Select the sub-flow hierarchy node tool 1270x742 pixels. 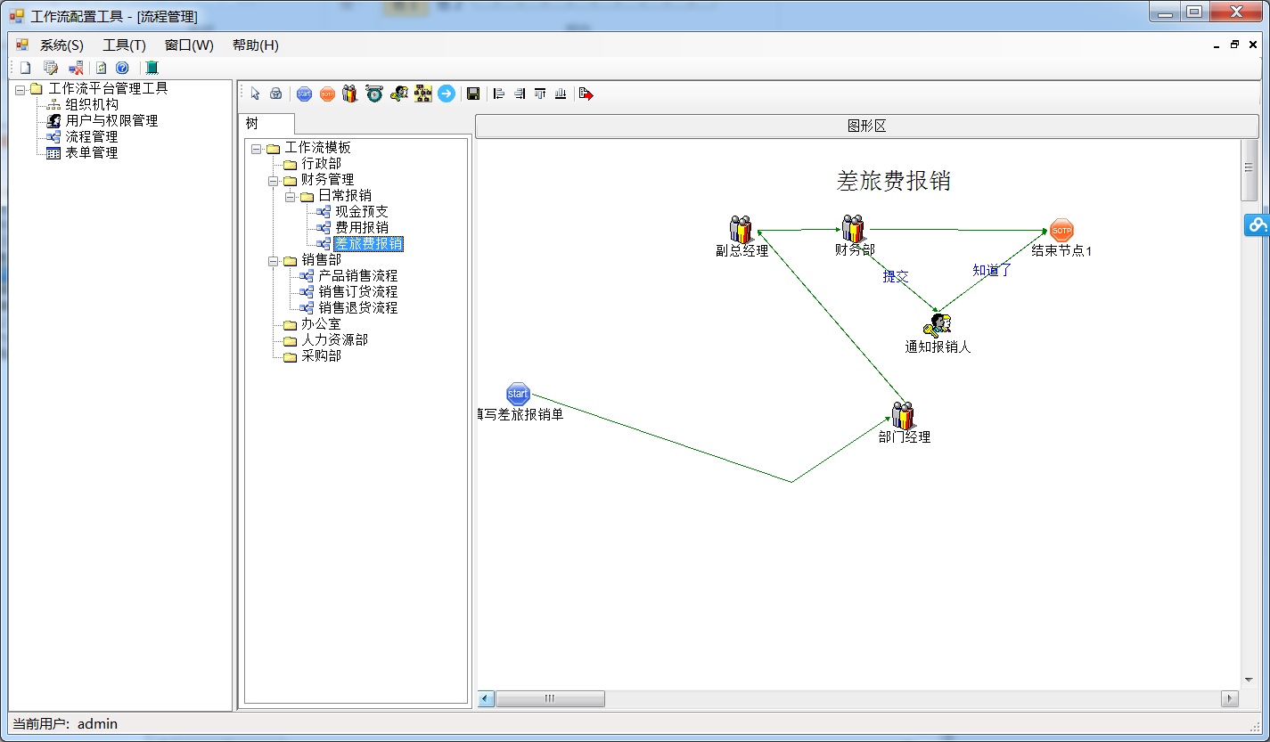pyautogui.click(x=423, y=94)
